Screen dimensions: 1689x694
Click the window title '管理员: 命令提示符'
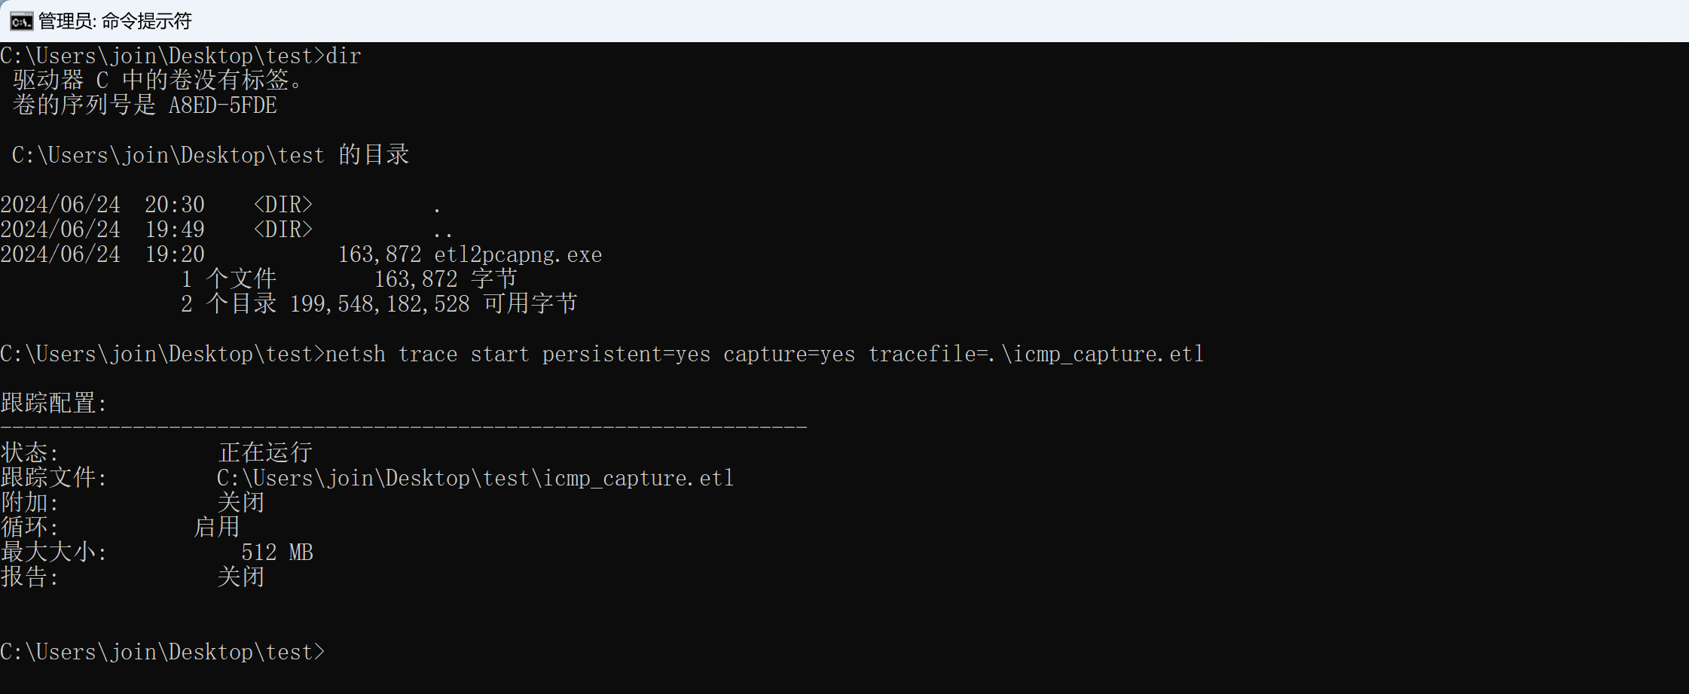115,21
